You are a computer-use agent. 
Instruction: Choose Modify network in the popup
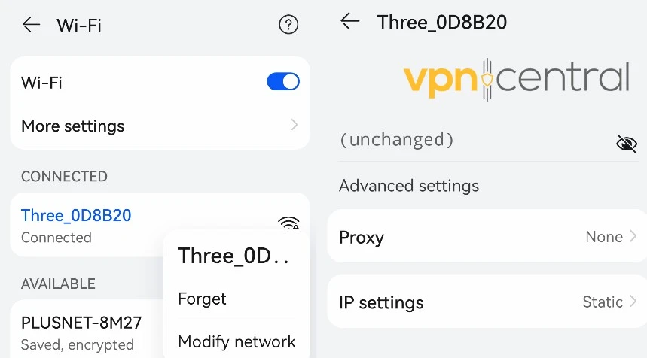click(x=237, y=341)
